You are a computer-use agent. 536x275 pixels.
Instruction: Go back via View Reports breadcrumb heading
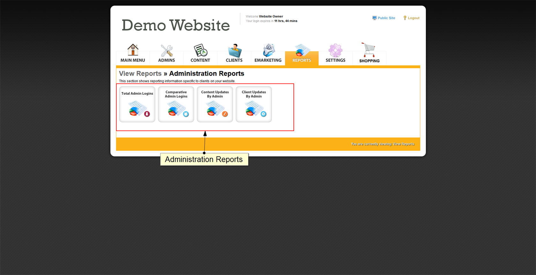(x=140, y=74)
